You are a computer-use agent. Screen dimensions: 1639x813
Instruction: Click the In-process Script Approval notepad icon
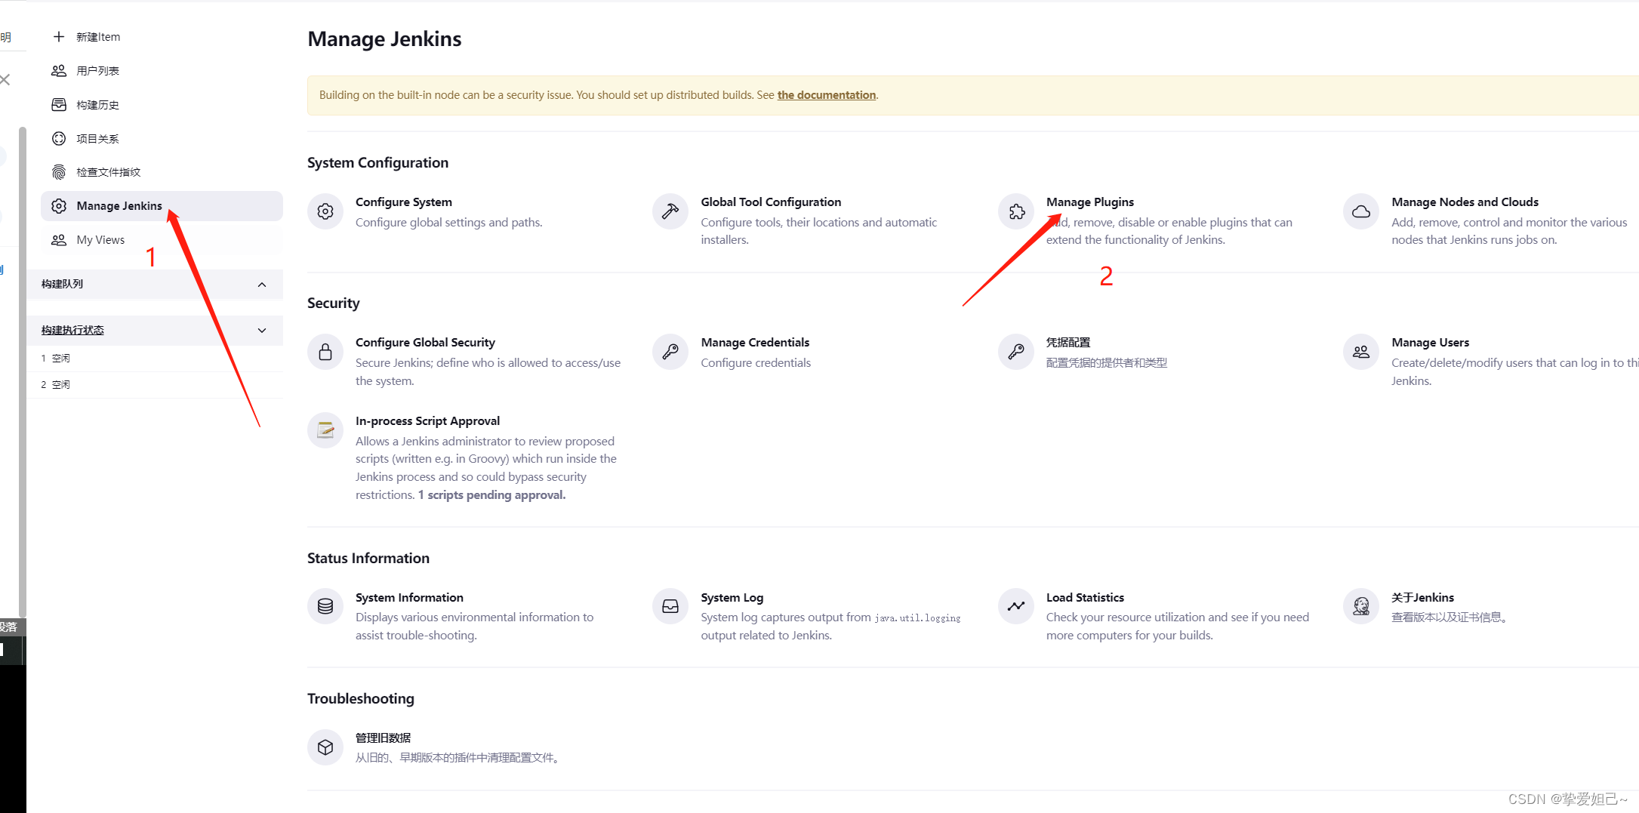325,430
